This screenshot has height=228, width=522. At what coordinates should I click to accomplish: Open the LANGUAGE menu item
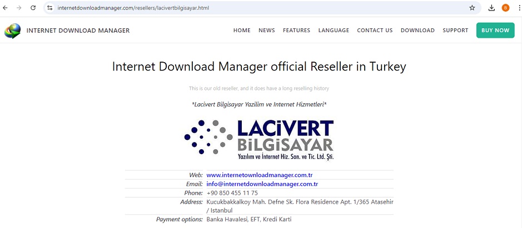pyautogui.click(x=334, y=31)
